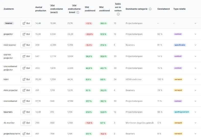This screenshot has width=201, height=139.
Task: Select the beamer search term tag
Action: (x=9, y=23)
